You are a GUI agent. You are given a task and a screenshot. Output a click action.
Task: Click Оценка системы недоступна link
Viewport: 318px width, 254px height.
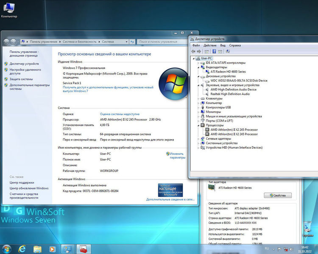120,114
